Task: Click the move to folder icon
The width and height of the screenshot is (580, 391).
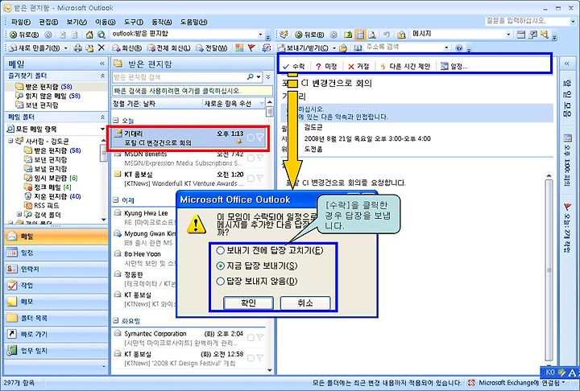Action: (89, 47)
